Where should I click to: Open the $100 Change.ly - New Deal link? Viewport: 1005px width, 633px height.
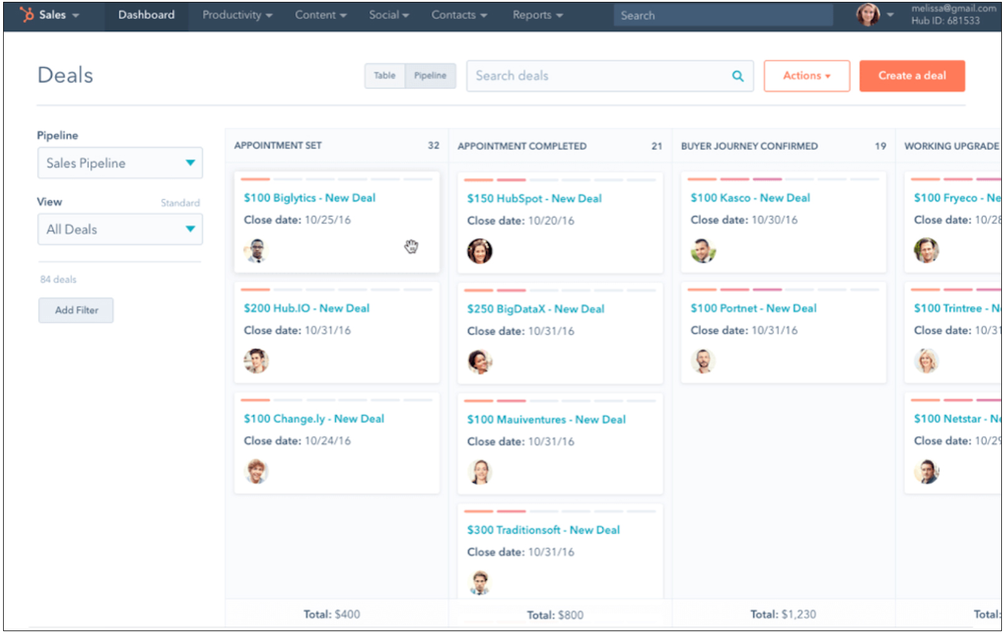(x=314, y=419)
